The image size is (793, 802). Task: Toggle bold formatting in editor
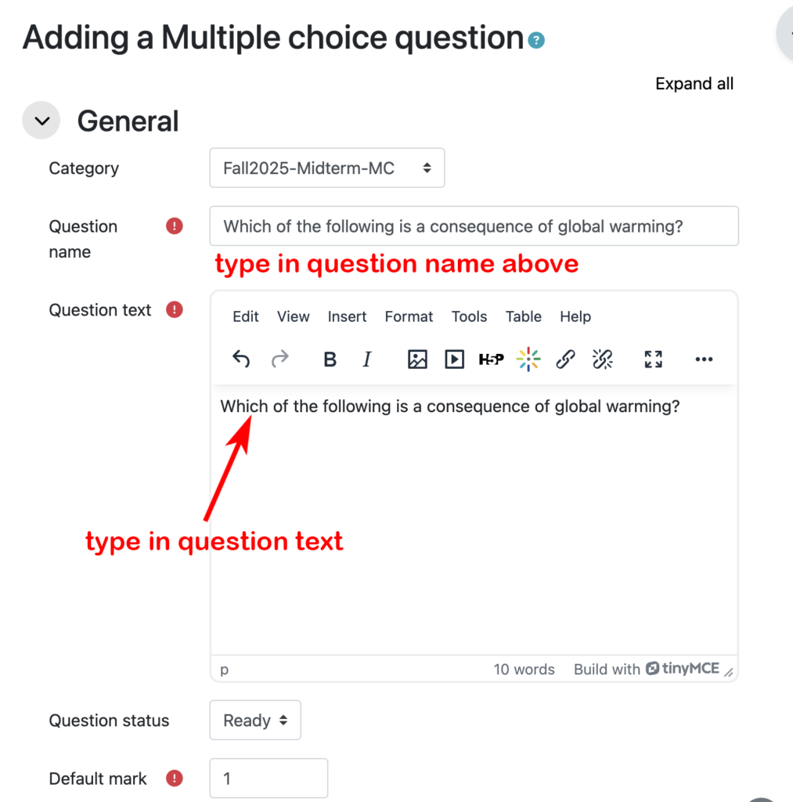[x=330, y=359]
